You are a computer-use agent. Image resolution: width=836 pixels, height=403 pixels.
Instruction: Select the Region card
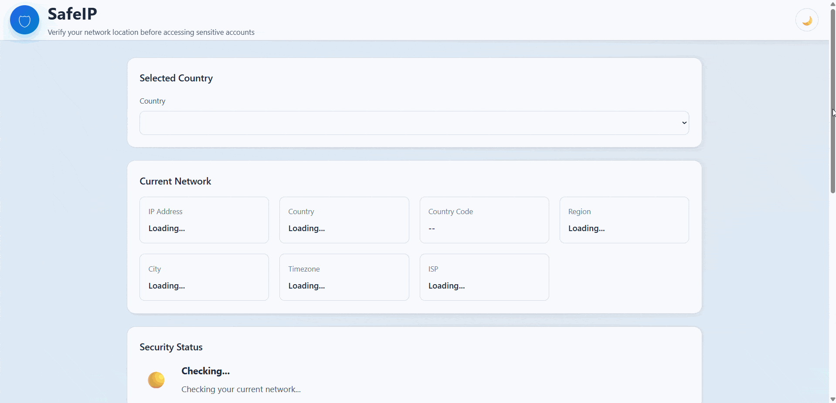[624, 220]
